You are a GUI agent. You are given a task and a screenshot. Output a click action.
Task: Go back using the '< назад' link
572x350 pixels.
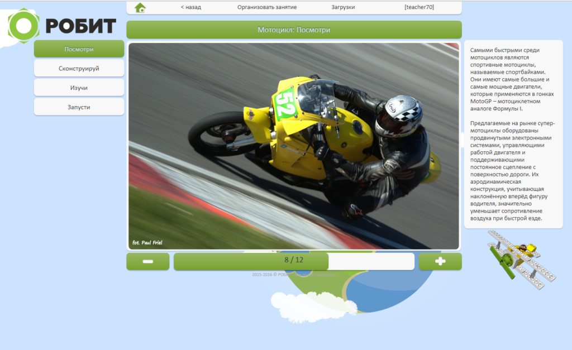pos(190,7)
